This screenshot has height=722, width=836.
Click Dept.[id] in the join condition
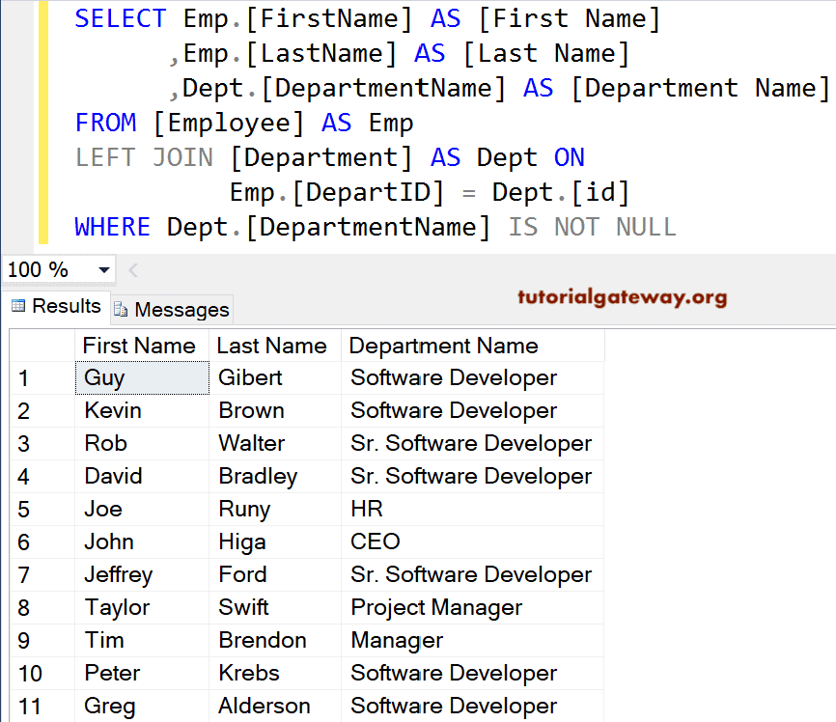tap(561, 193)
